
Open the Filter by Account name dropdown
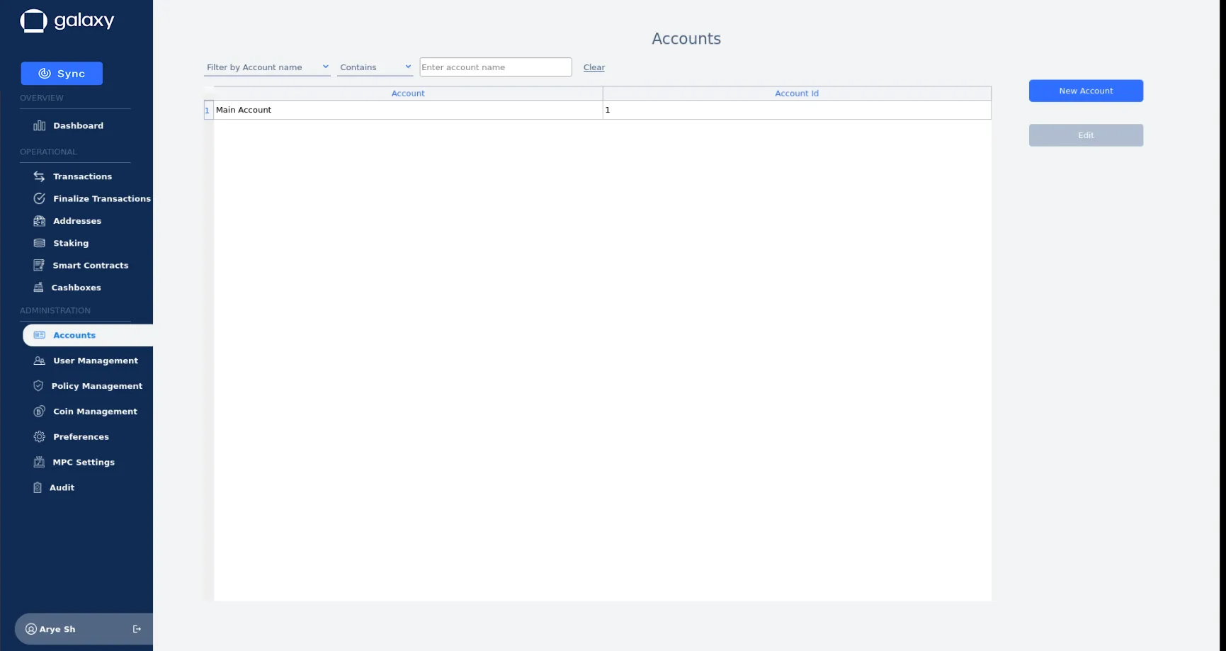(267, 67)
